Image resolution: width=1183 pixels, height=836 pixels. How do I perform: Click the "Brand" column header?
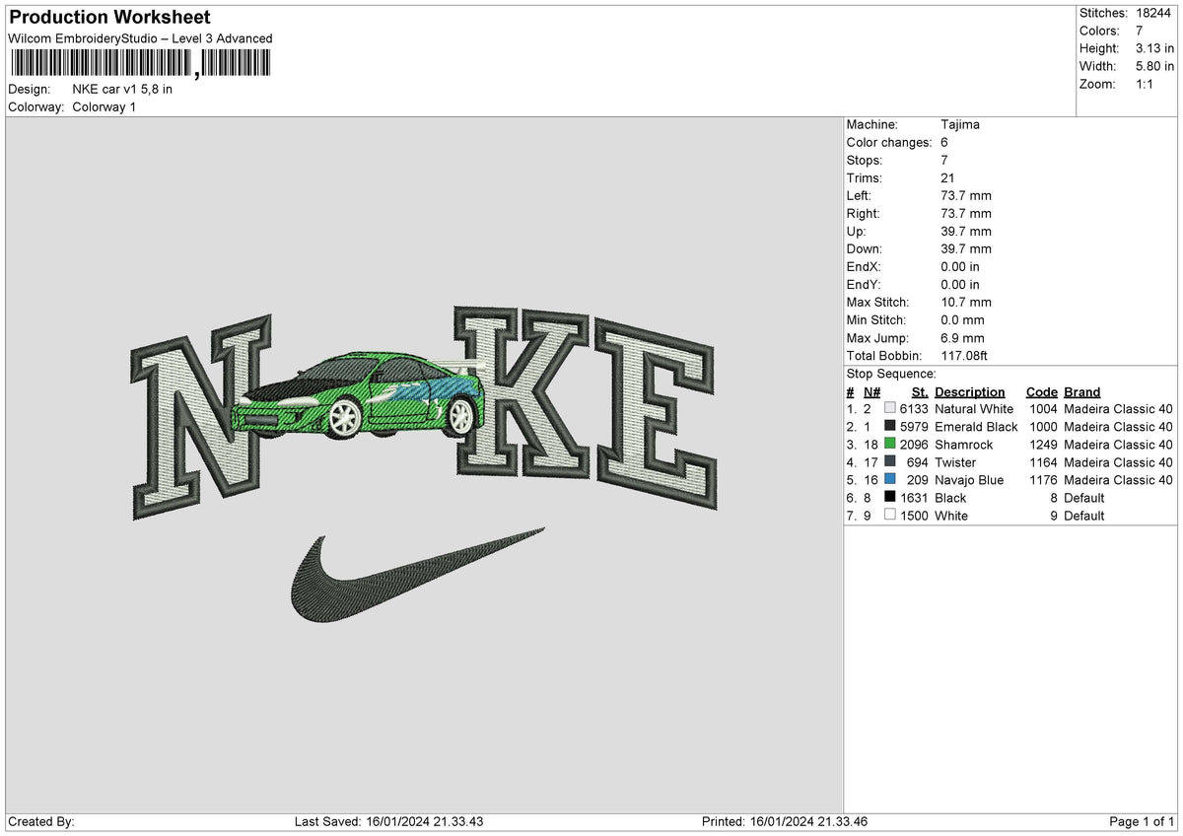point(1082,392)
